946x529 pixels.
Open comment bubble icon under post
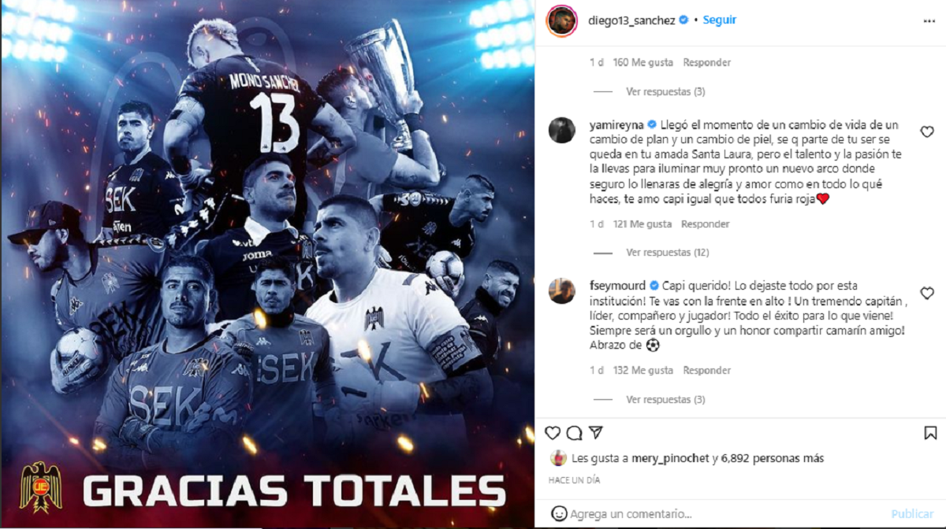[x=575, y=433]
